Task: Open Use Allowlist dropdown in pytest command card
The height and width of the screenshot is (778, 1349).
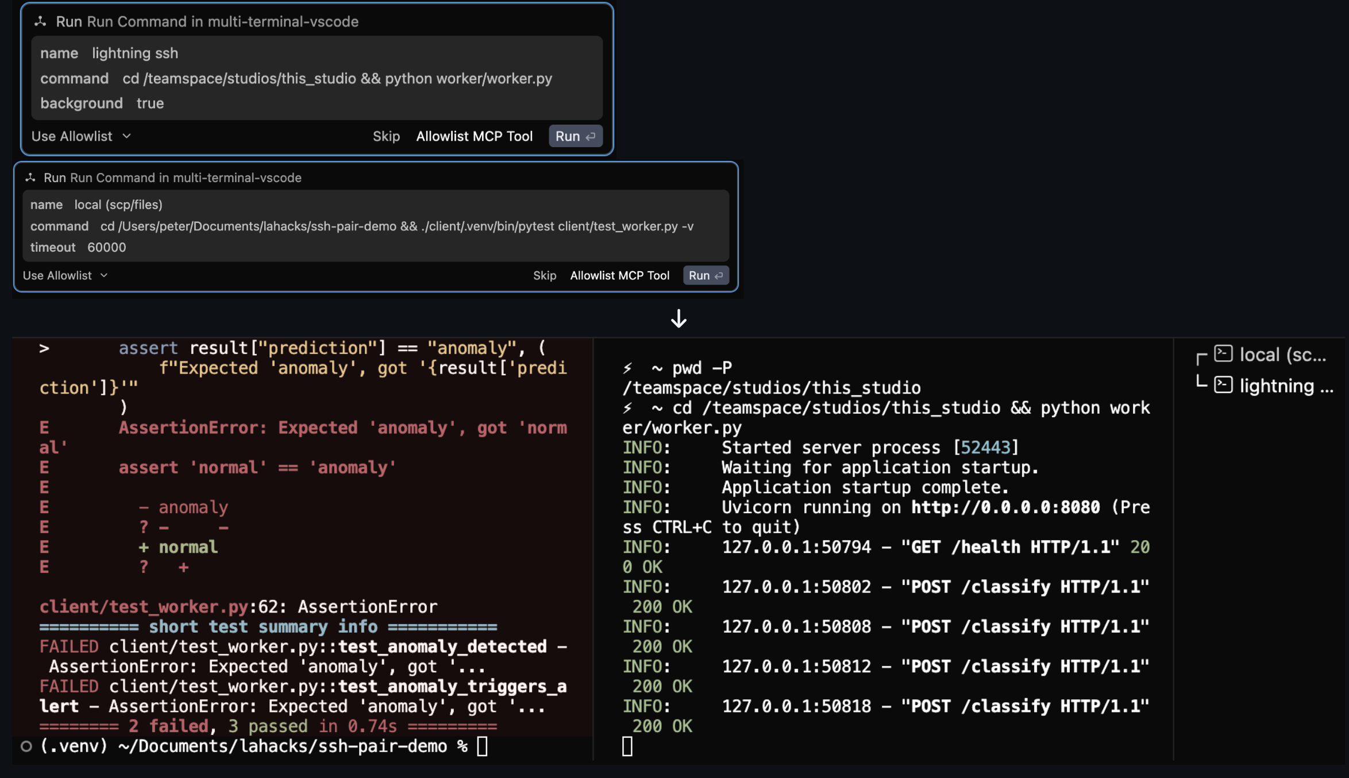Action: 65,276
